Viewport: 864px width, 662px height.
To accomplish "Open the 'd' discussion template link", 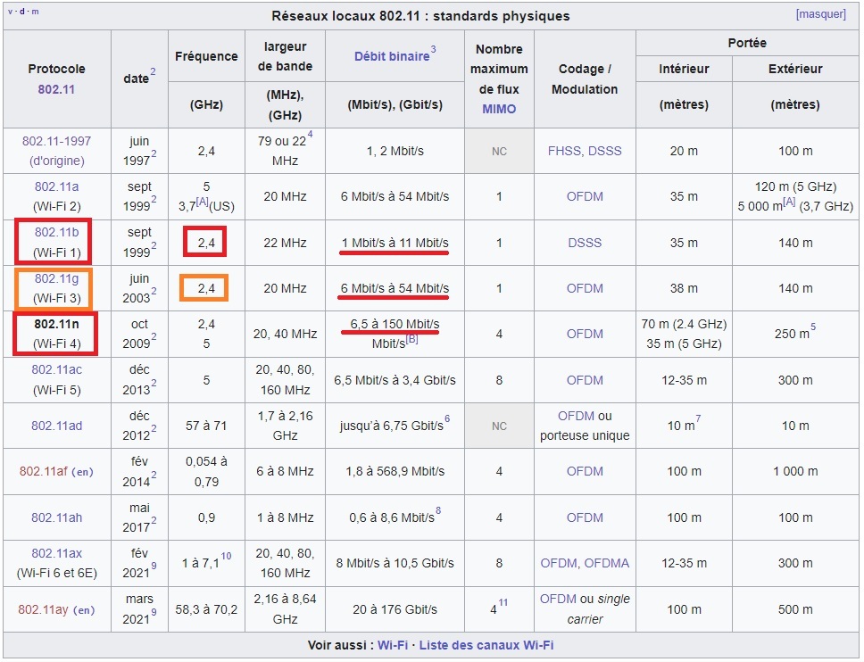I will pyautogui.click(x=22, y=11).
